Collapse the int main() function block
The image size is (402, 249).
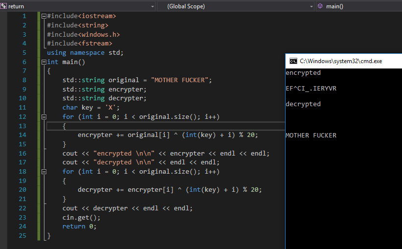(44, 62)
